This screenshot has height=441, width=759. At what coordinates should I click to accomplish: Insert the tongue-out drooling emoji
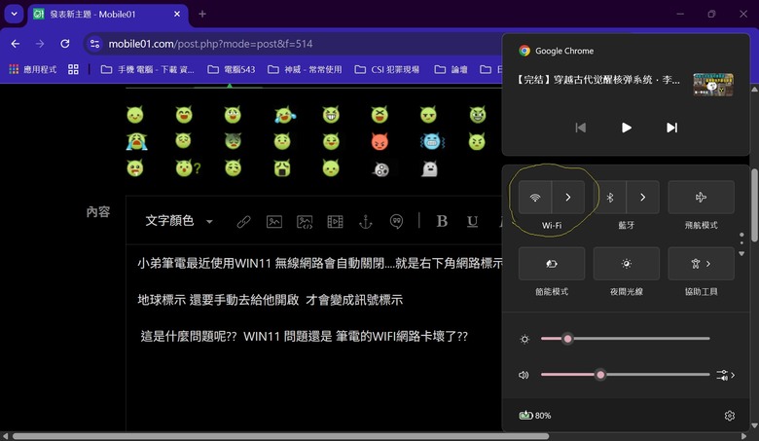pyautogui.click(x=135, y=168)
